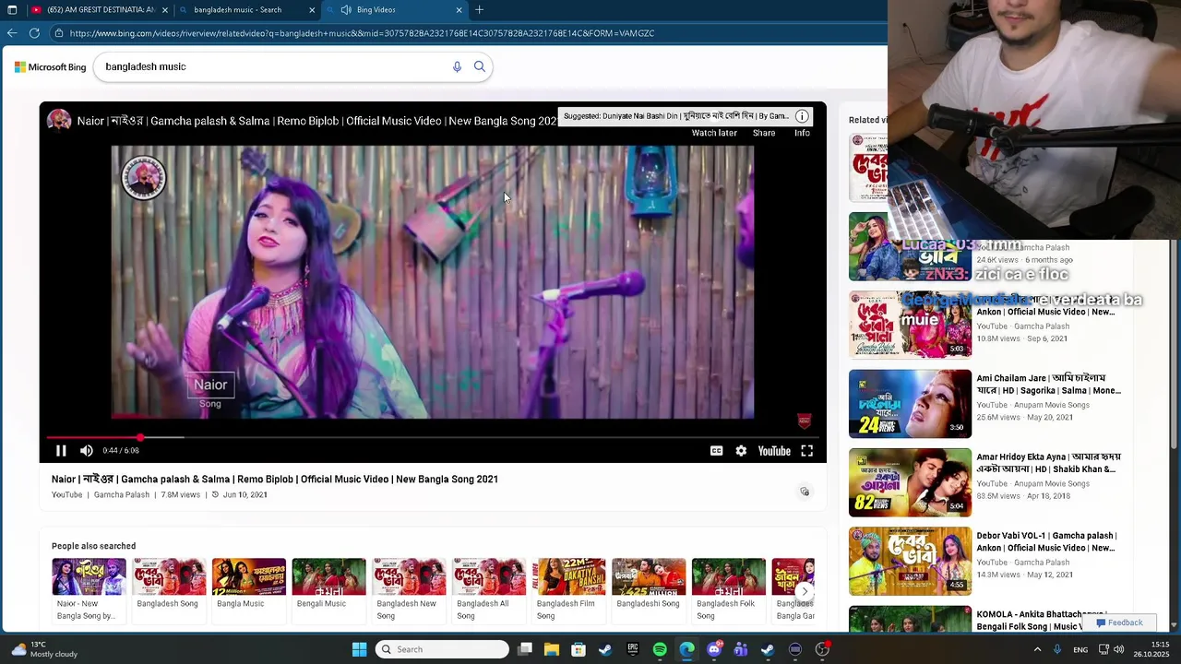
Task: Click the Watch later option
Action: 714,133
